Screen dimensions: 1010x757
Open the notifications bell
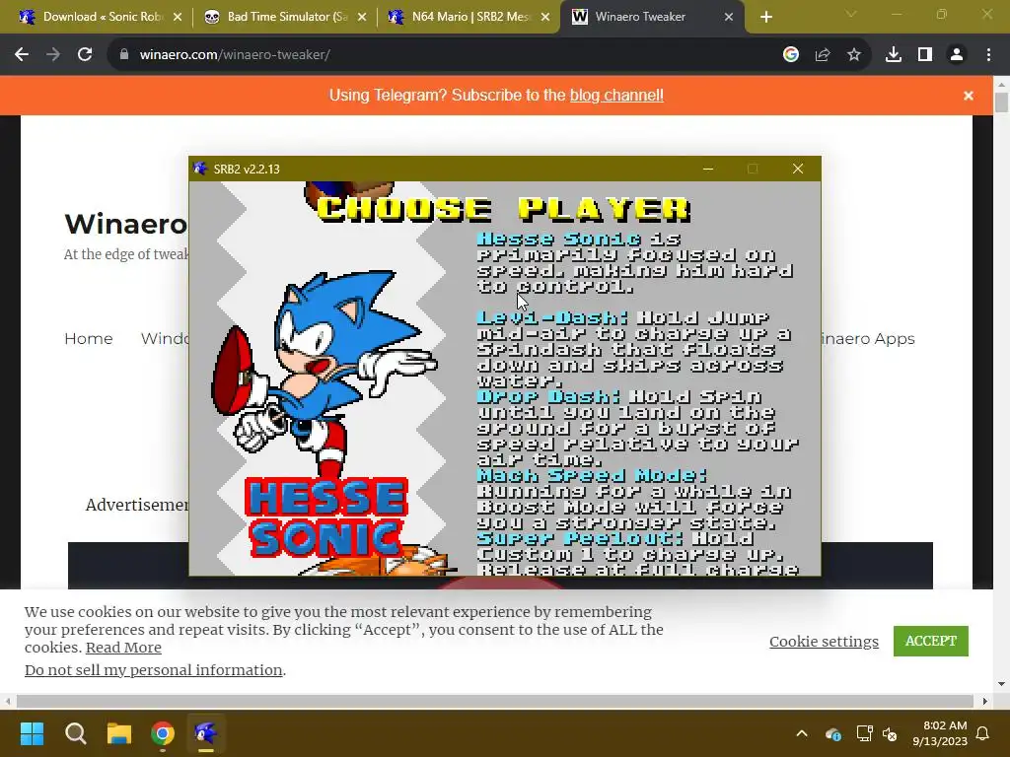pos(983,733)
